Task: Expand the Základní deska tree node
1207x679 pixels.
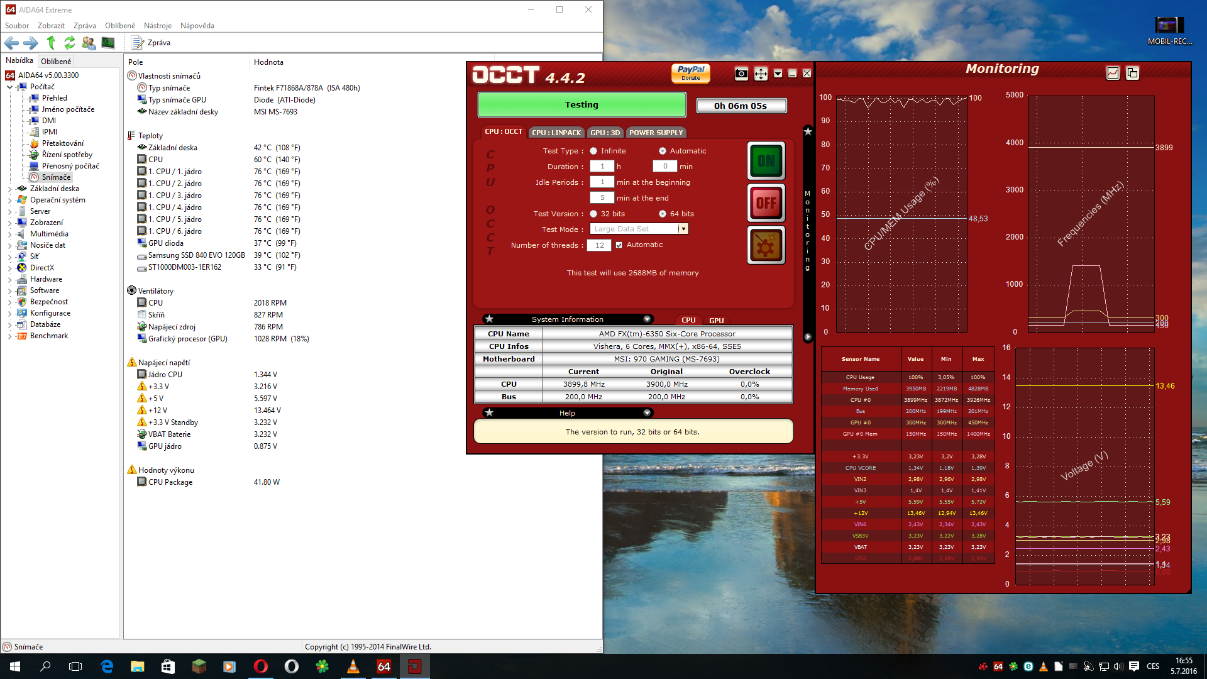Action: click(9, 189)
